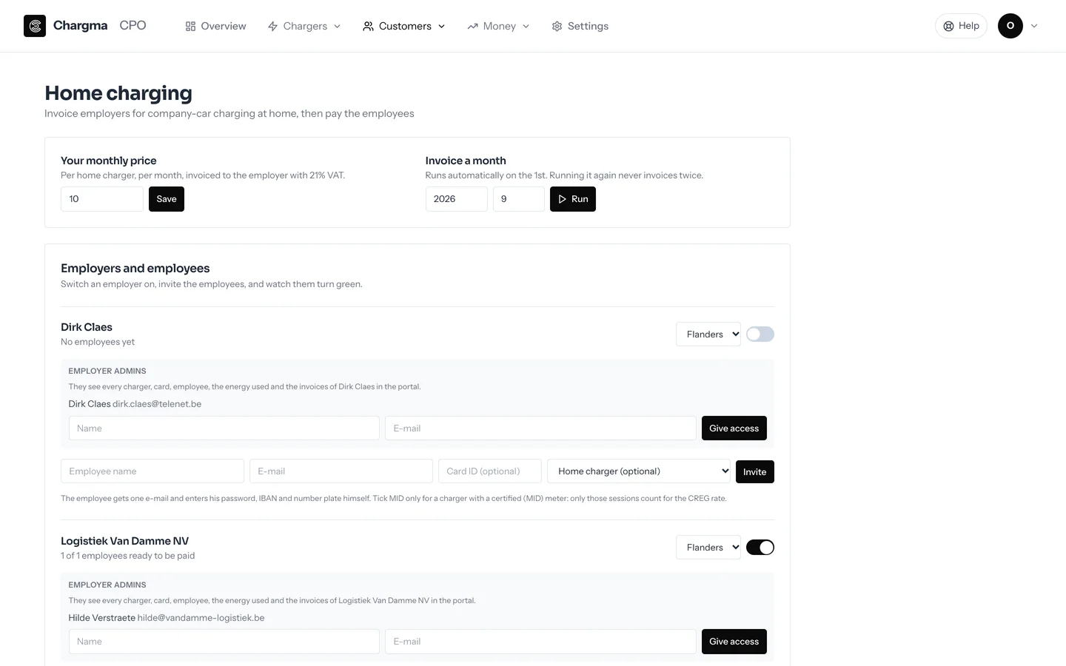Screen dimensions: 1066x666
Task: Focus the monthly price field showing 10
Action: [102, 199]
